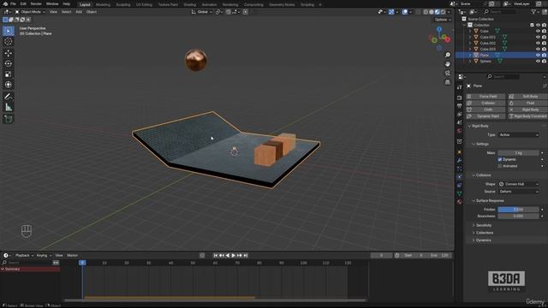Click the Mass value field

(518, 153)
